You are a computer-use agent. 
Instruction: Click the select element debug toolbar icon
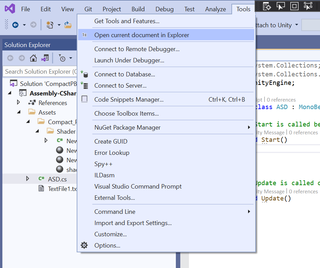click(280, 6)
